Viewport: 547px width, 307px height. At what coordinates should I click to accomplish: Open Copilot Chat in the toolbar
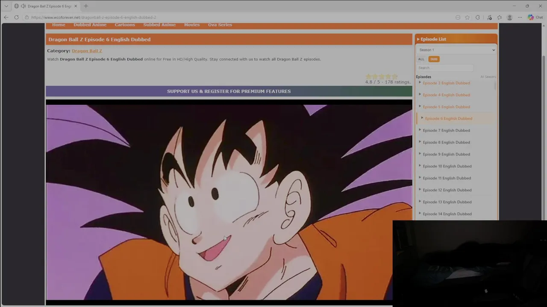pos(535,17)
